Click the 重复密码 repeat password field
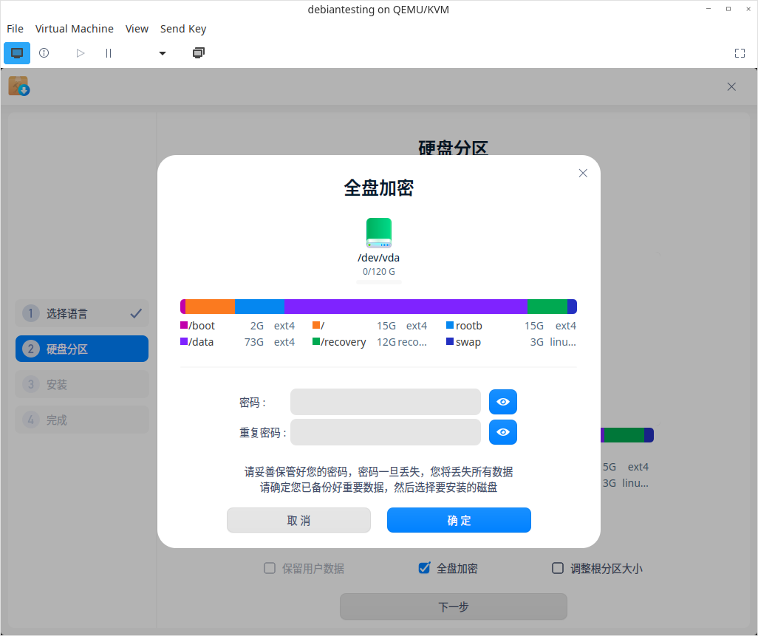 click(386, 432)
